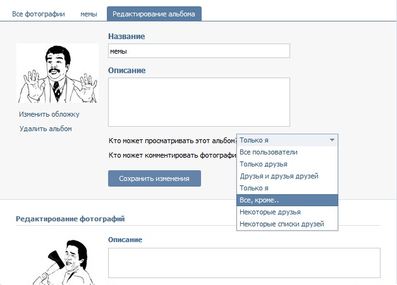Choose Только друзья option
397x285 pixels.
click(x=287, y=164)
